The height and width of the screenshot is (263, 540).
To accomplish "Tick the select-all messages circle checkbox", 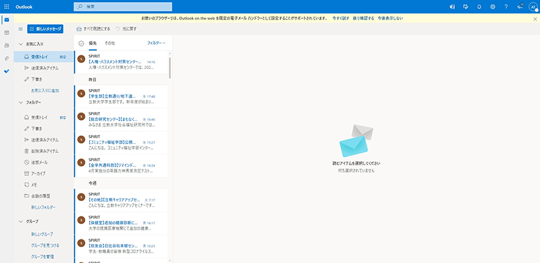I will click(81, 43).
